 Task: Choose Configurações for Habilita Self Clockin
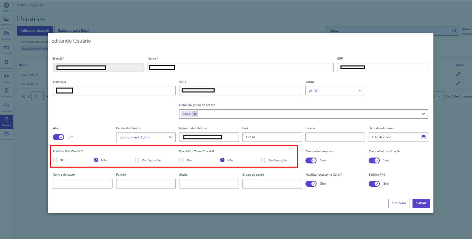pos(137,160)
